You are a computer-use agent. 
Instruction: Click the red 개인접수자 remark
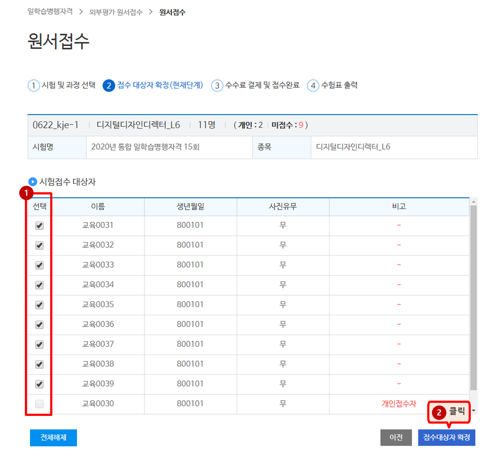(399, 404)
